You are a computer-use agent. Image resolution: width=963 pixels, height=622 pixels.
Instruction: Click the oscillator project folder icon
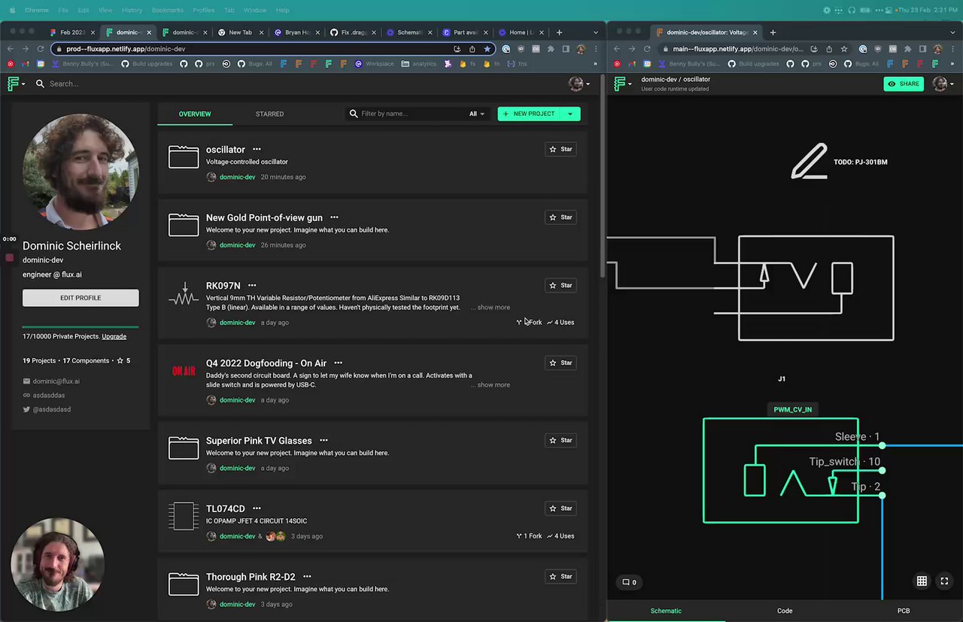click(x=184, y=156)
